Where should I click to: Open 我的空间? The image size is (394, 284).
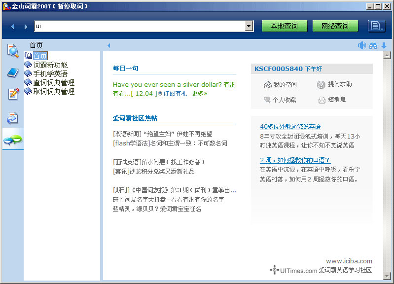[x=285, y=85]
